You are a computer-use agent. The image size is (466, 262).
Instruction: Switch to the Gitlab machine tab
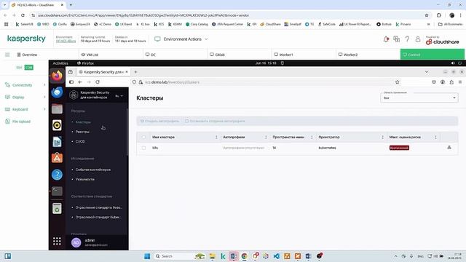[240, 55]
